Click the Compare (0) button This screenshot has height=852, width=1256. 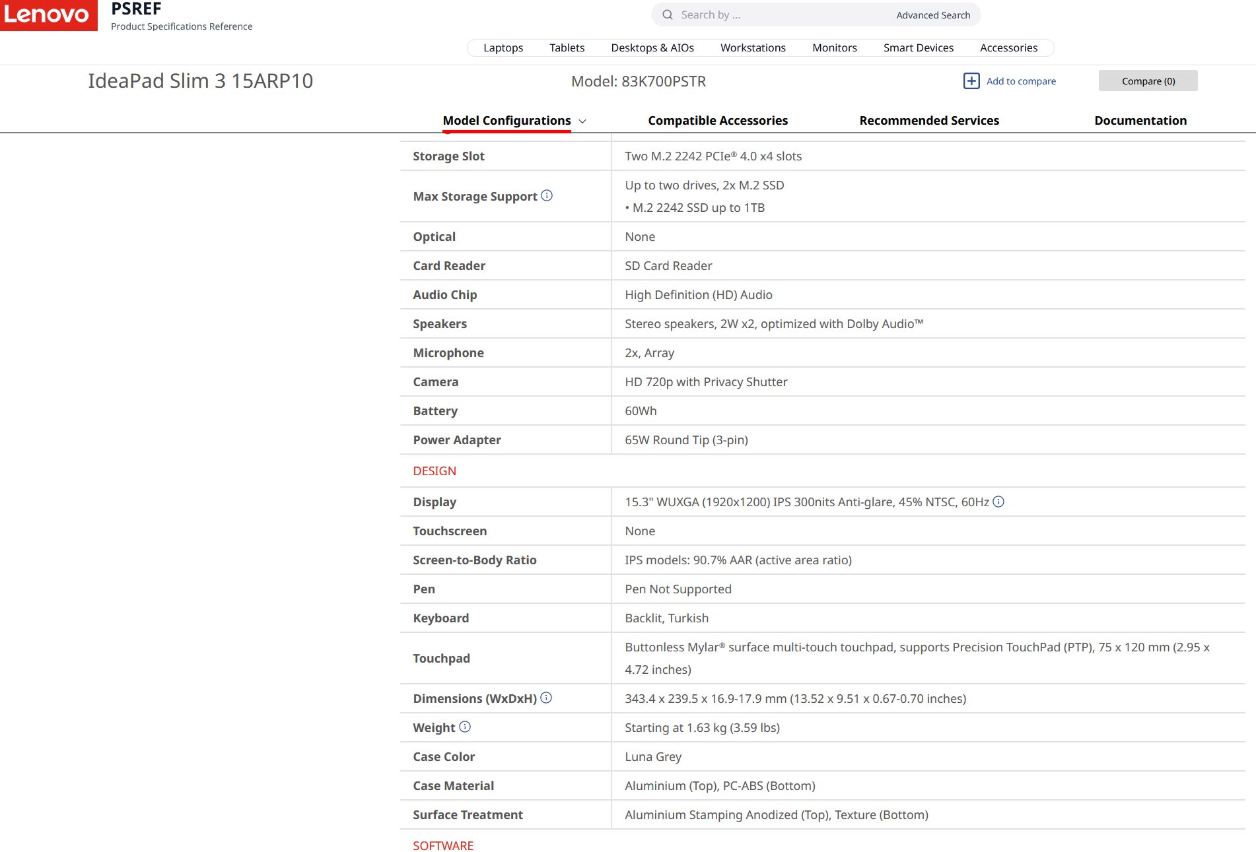point(1148,81)
